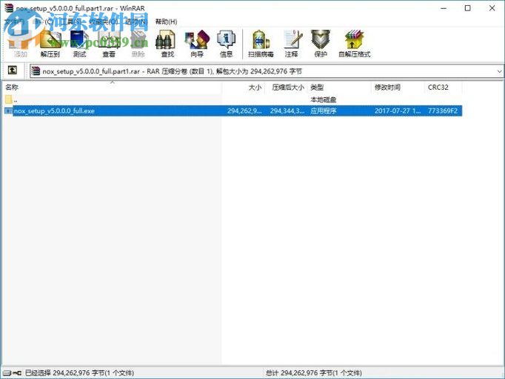Open the Help (帮助) menu
Image resolution: width=505 pixels, height=379 pixels.
(x=166, y=22)
